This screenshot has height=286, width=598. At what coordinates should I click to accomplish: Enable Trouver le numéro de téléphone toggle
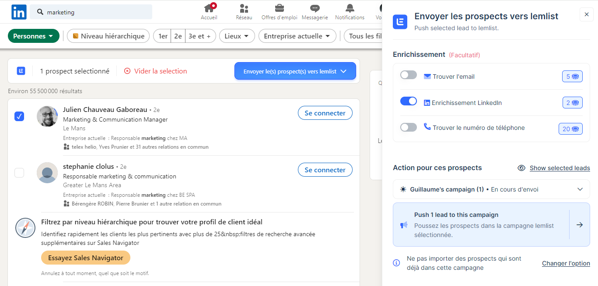pyautogui.click(x=409, y=127)
